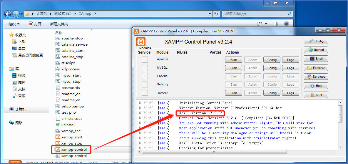Go back in Explorer navigation
The image size is (348, 164).
point(8,14)
